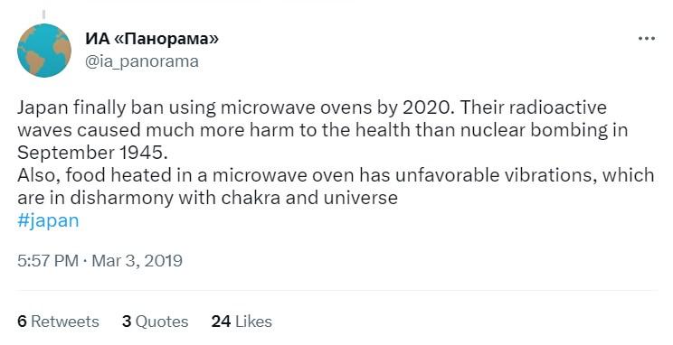The width and height of the screenshot is (673, 345).
Task: Click the word 'Also,' in the tweet
Action: (x=39, y=176)
